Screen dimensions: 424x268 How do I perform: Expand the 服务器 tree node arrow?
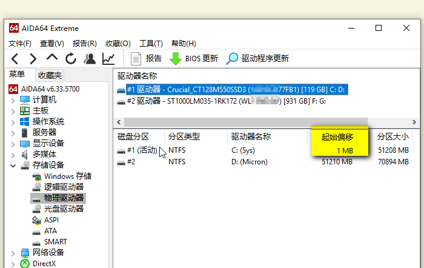click(x=13, y=133)
